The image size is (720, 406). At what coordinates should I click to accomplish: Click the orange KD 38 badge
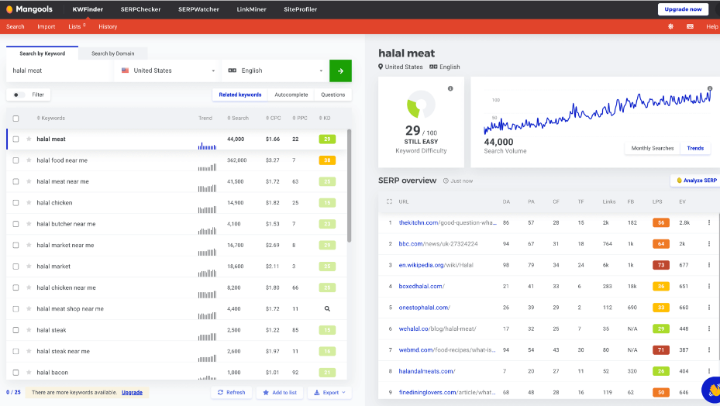(x=327, y=160)
